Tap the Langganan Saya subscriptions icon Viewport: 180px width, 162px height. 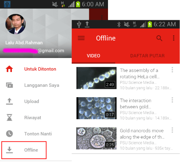pos(9,85)
